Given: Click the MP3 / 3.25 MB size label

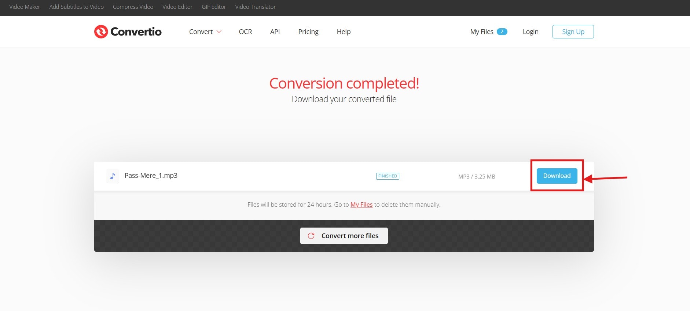Looking at the screenshot, I should [477, 176].
